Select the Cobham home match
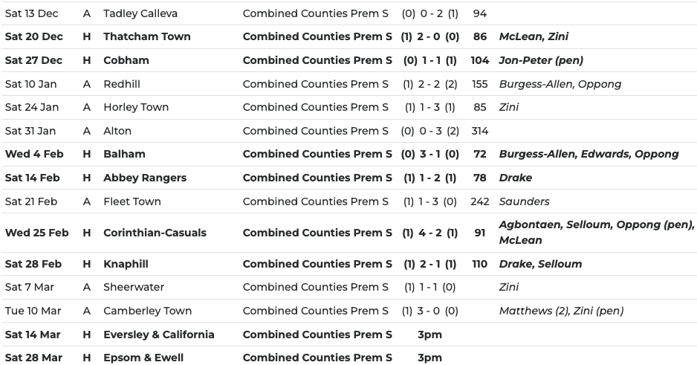697x365 pixels. 126,60
